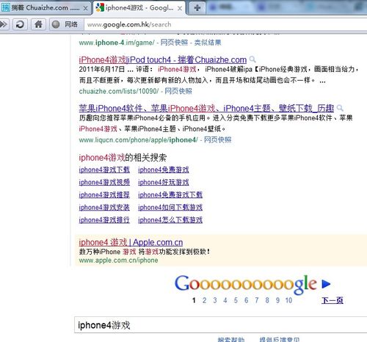This screenshot has width=367, height=342.
Task: Click the Goooooooooogle pagination logo
Action: 245,284
